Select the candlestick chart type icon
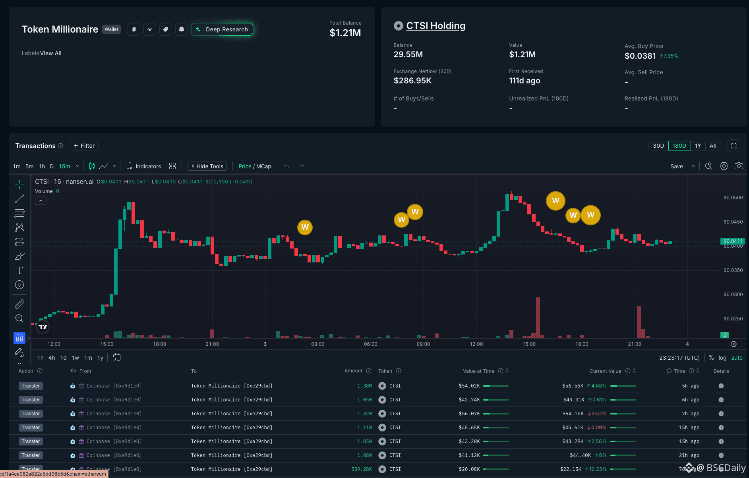The image size is (749, 478). 92,166
